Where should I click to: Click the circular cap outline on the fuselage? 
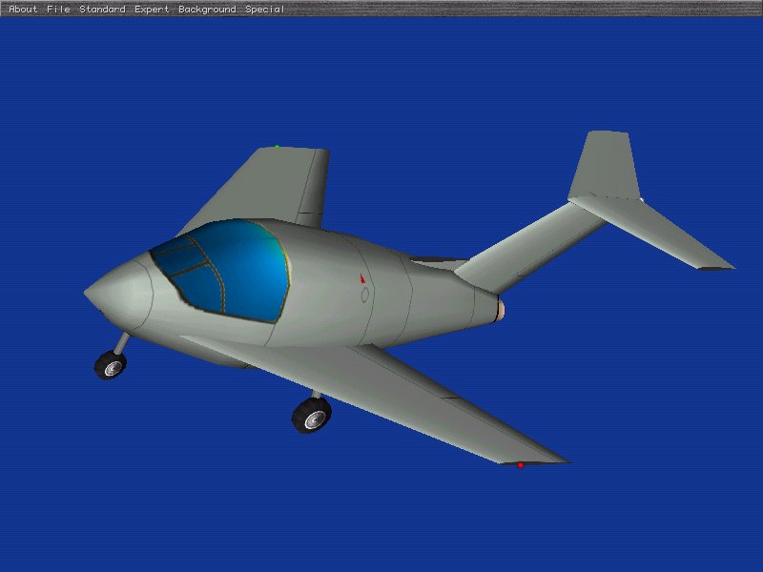point(364,296)
